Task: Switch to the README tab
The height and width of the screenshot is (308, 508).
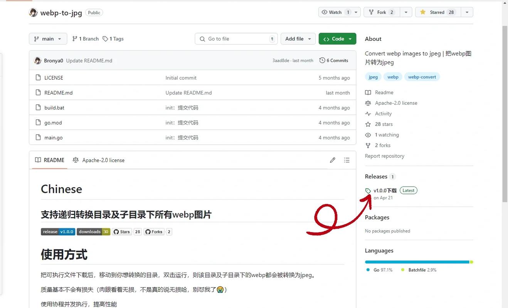Action: 50,160
